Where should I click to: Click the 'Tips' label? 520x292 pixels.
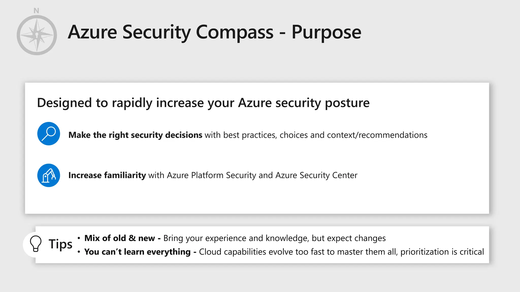click(60, 244)
